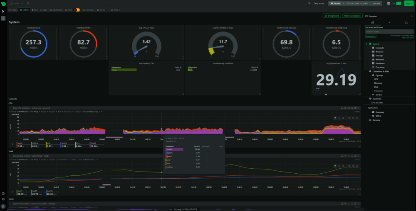Select the load1 legend entry
Screen dimensions: 416x211
tap(23, 193)
